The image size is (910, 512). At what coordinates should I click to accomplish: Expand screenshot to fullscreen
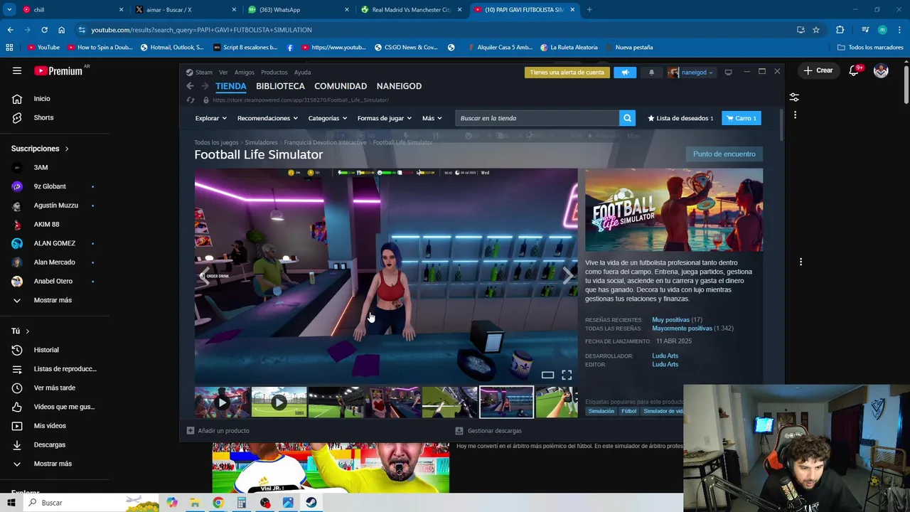pyautogui.click(x=567, y=375)
